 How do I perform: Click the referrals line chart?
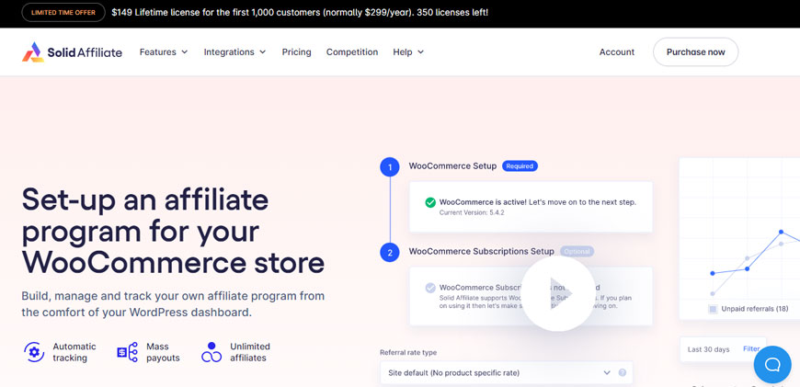coord(740,239)
